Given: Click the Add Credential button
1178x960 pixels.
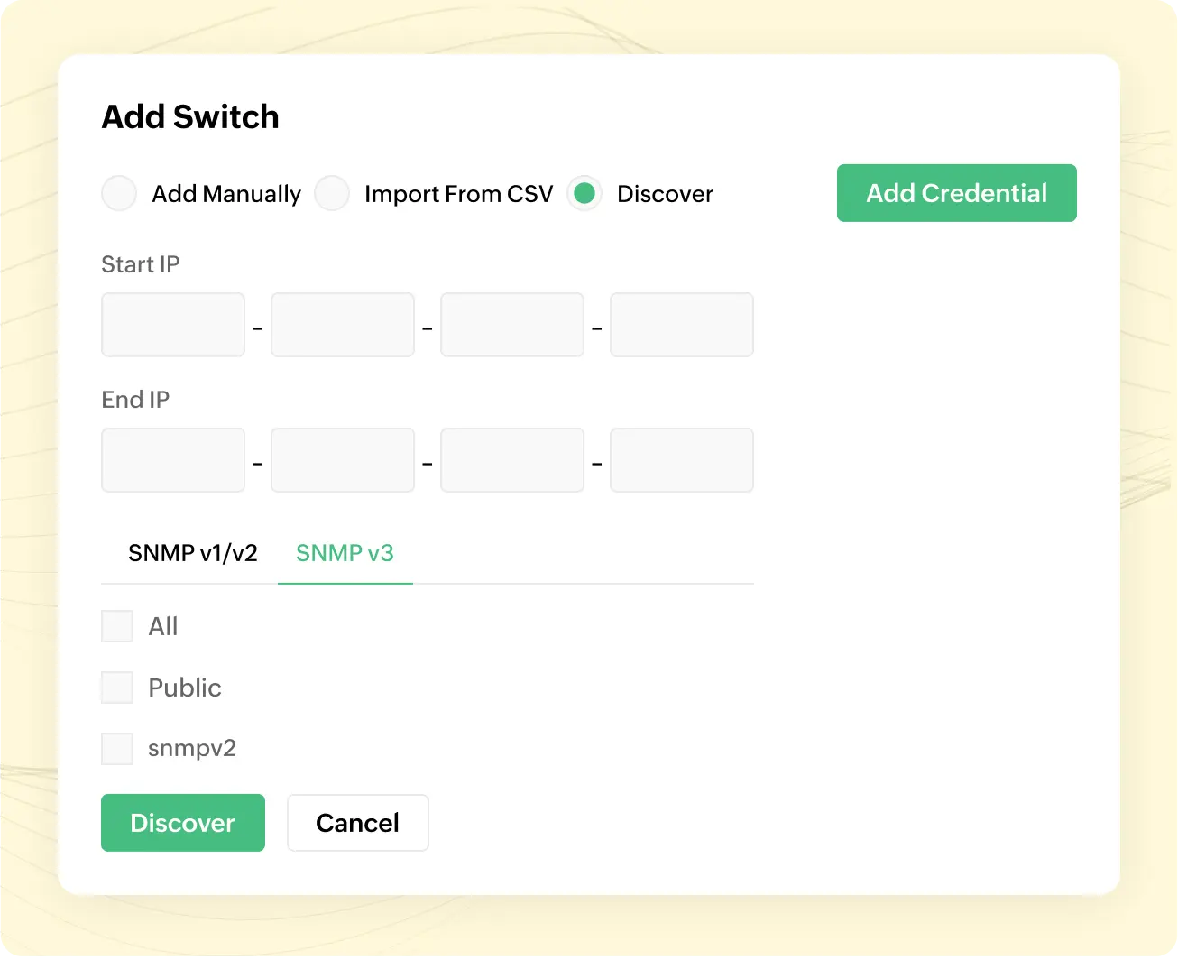Looking at the screenshot, I should click(956, 193).
